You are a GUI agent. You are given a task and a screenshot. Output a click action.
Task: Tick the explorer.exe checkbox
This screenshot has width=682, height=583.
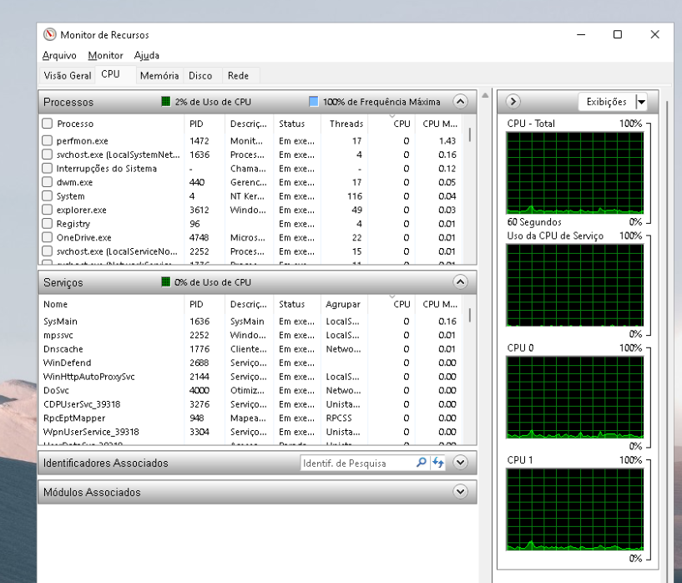[x=48, y=210]
